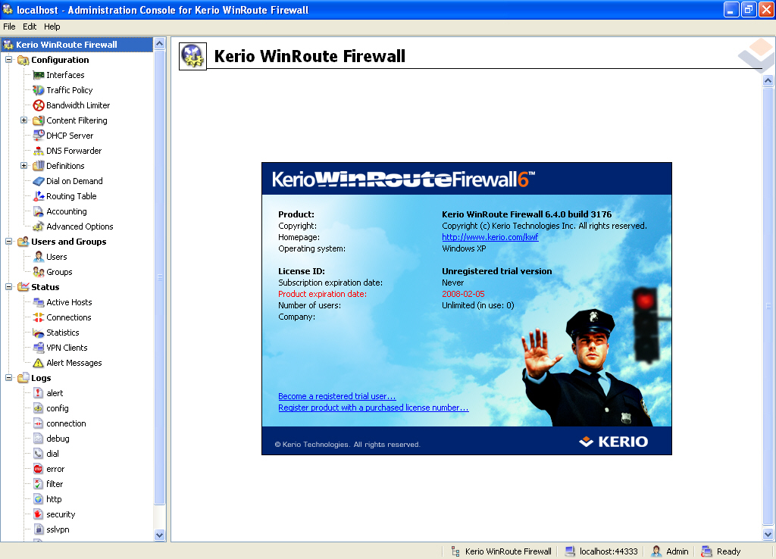Click Register product with purchased license link
Image resolution: width=776 pixels, height=559 pixels.
pyautogui.click(x=373, y=408)
